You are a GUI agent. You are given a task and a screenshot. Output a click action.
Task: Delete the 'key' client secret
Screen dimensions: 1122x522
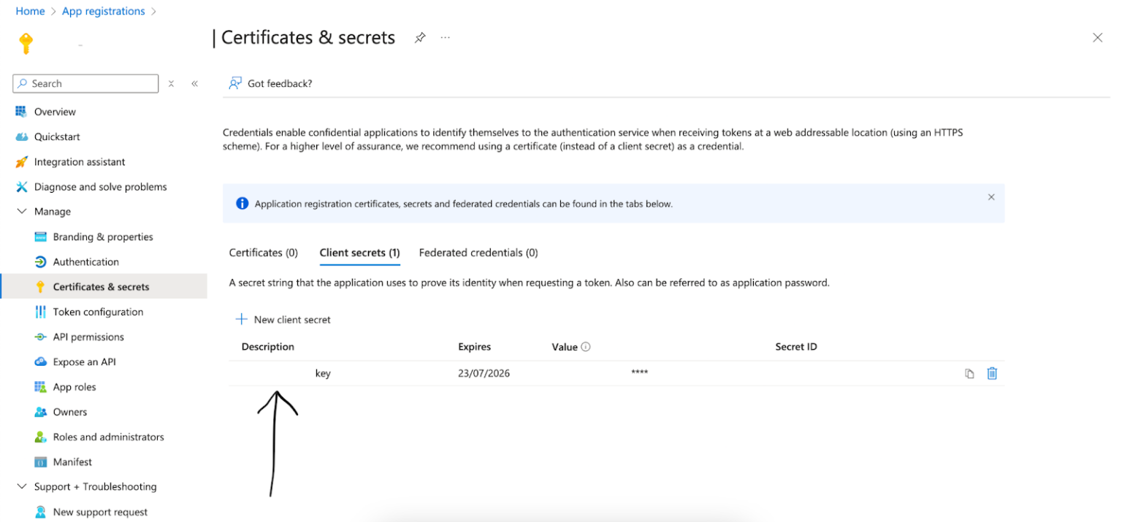(x=991, y=373)
